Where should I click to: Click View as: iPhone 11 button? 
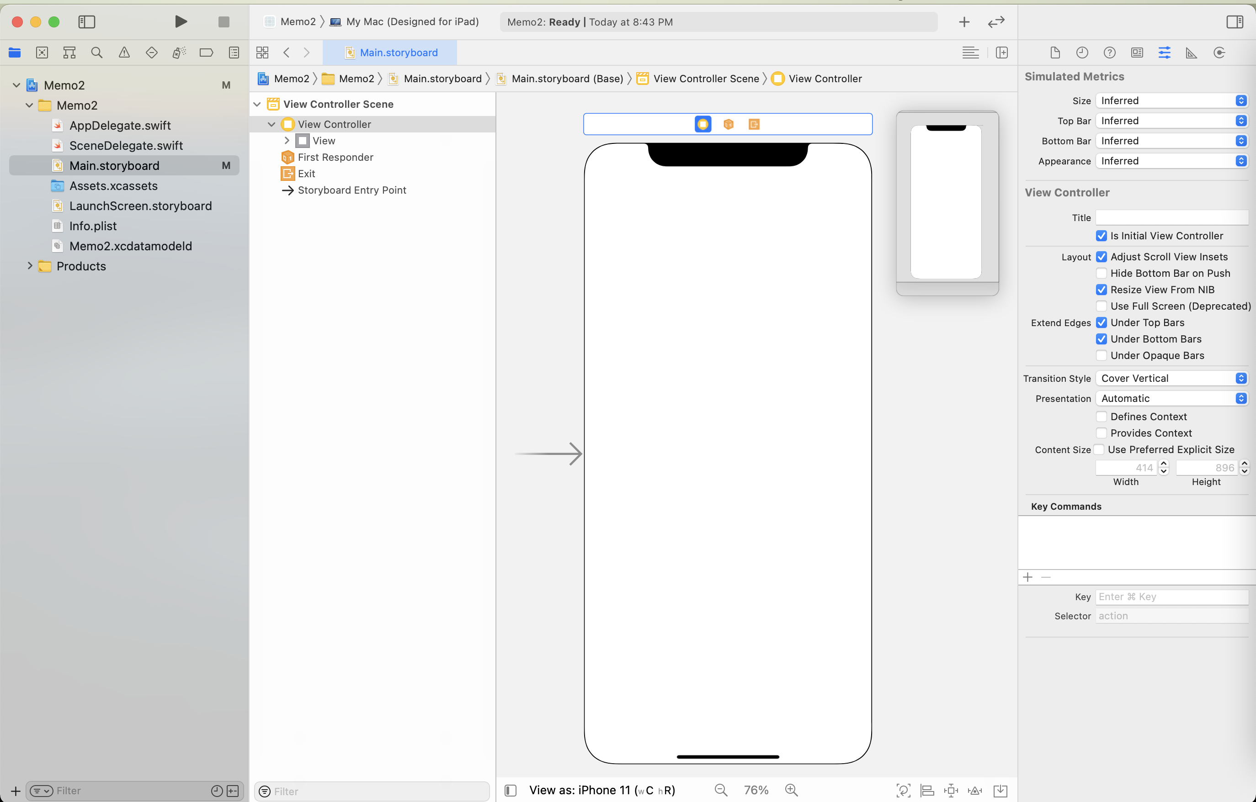(x=601, y=790)
